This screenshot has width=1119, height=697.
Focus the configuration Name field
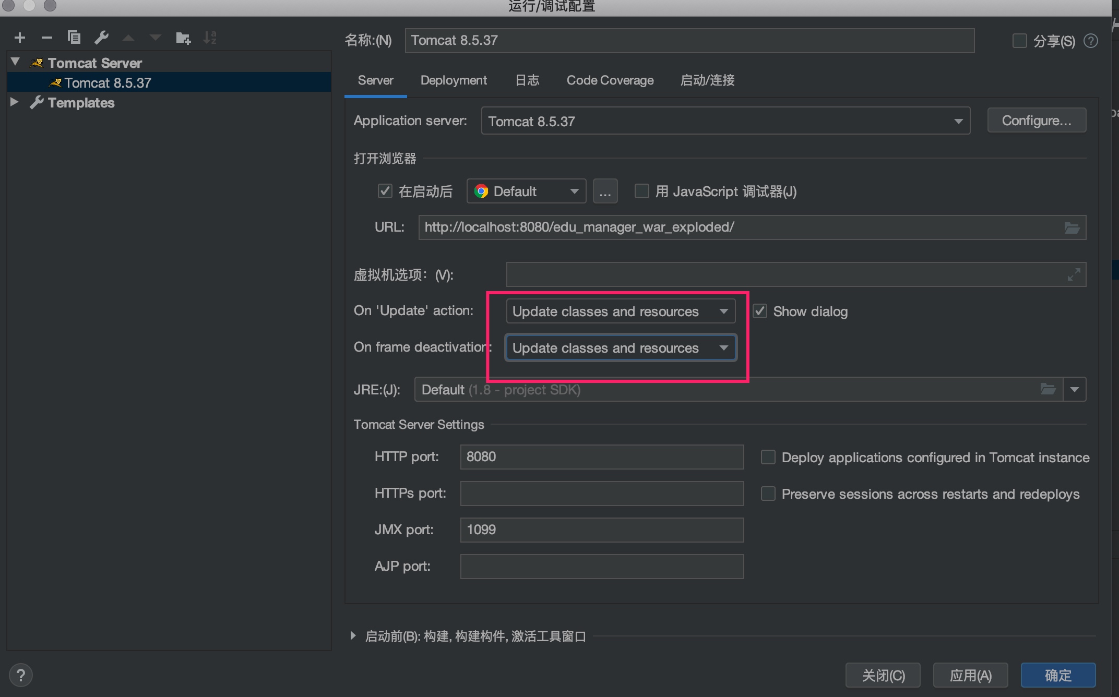[689, 41]
